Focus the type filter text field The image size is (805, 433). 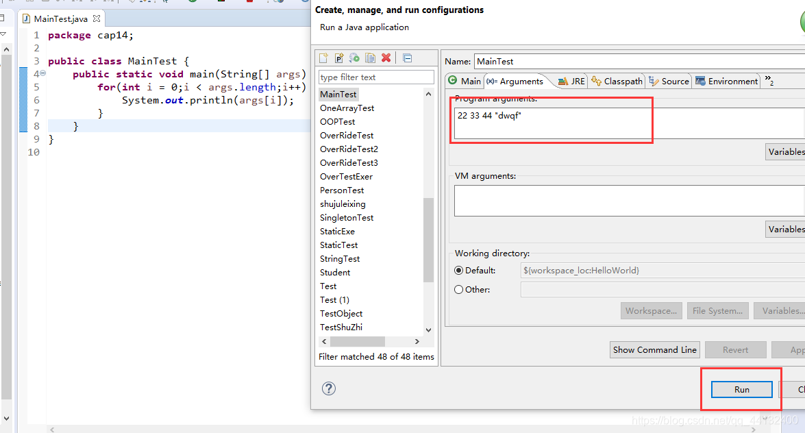click(x=376, y=77)
